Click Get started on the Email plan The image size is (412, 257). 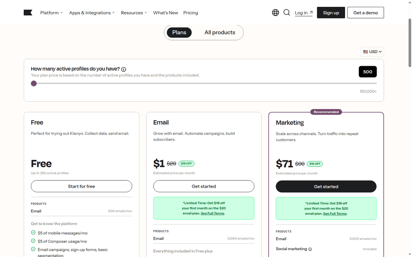pos(204,186)
